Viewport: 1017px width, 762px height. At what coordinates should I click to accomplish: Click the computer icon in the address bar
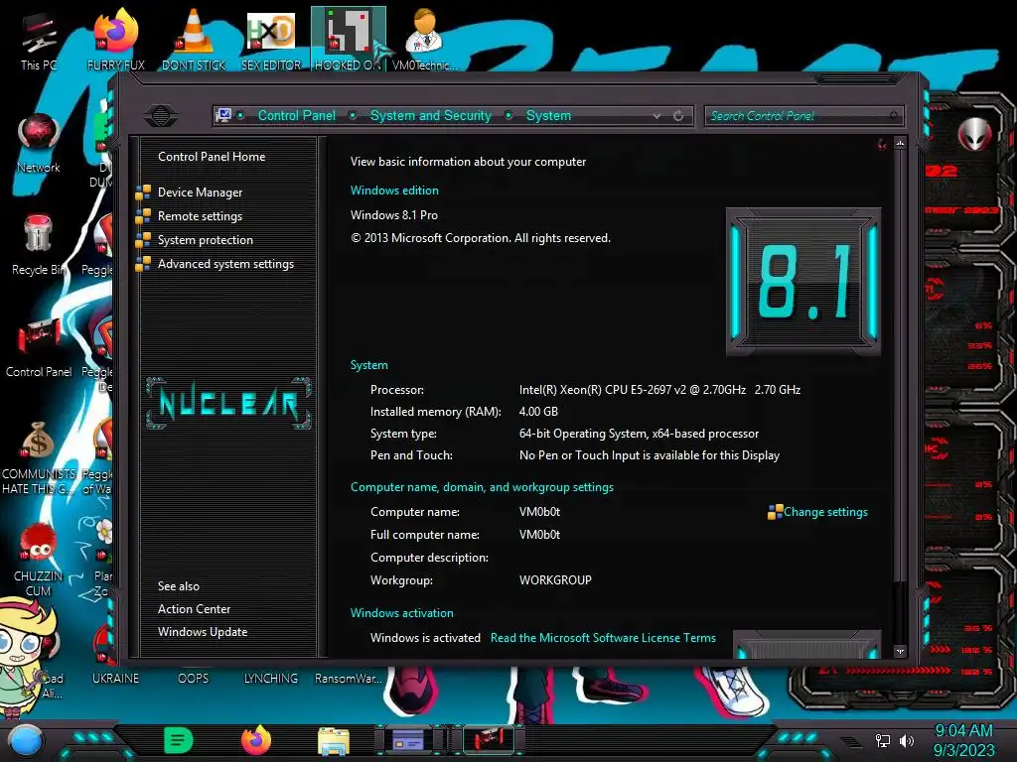click(223, 115)
